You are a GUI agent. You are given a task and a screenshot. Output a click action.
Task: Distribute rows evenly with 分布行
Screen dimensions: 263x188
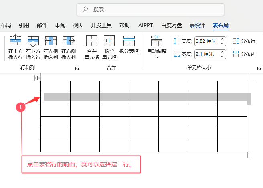point(244,41)
